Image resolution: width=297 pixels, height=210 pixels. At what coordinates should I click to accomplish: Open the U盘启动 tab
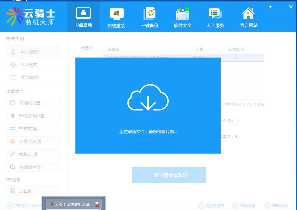click(x=83, y=17)
